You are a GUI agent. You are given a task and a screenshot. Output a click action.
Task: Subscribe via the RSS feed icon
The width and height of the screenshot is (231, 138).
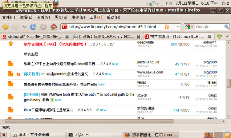pyautogui.click(x=167, y=27)
